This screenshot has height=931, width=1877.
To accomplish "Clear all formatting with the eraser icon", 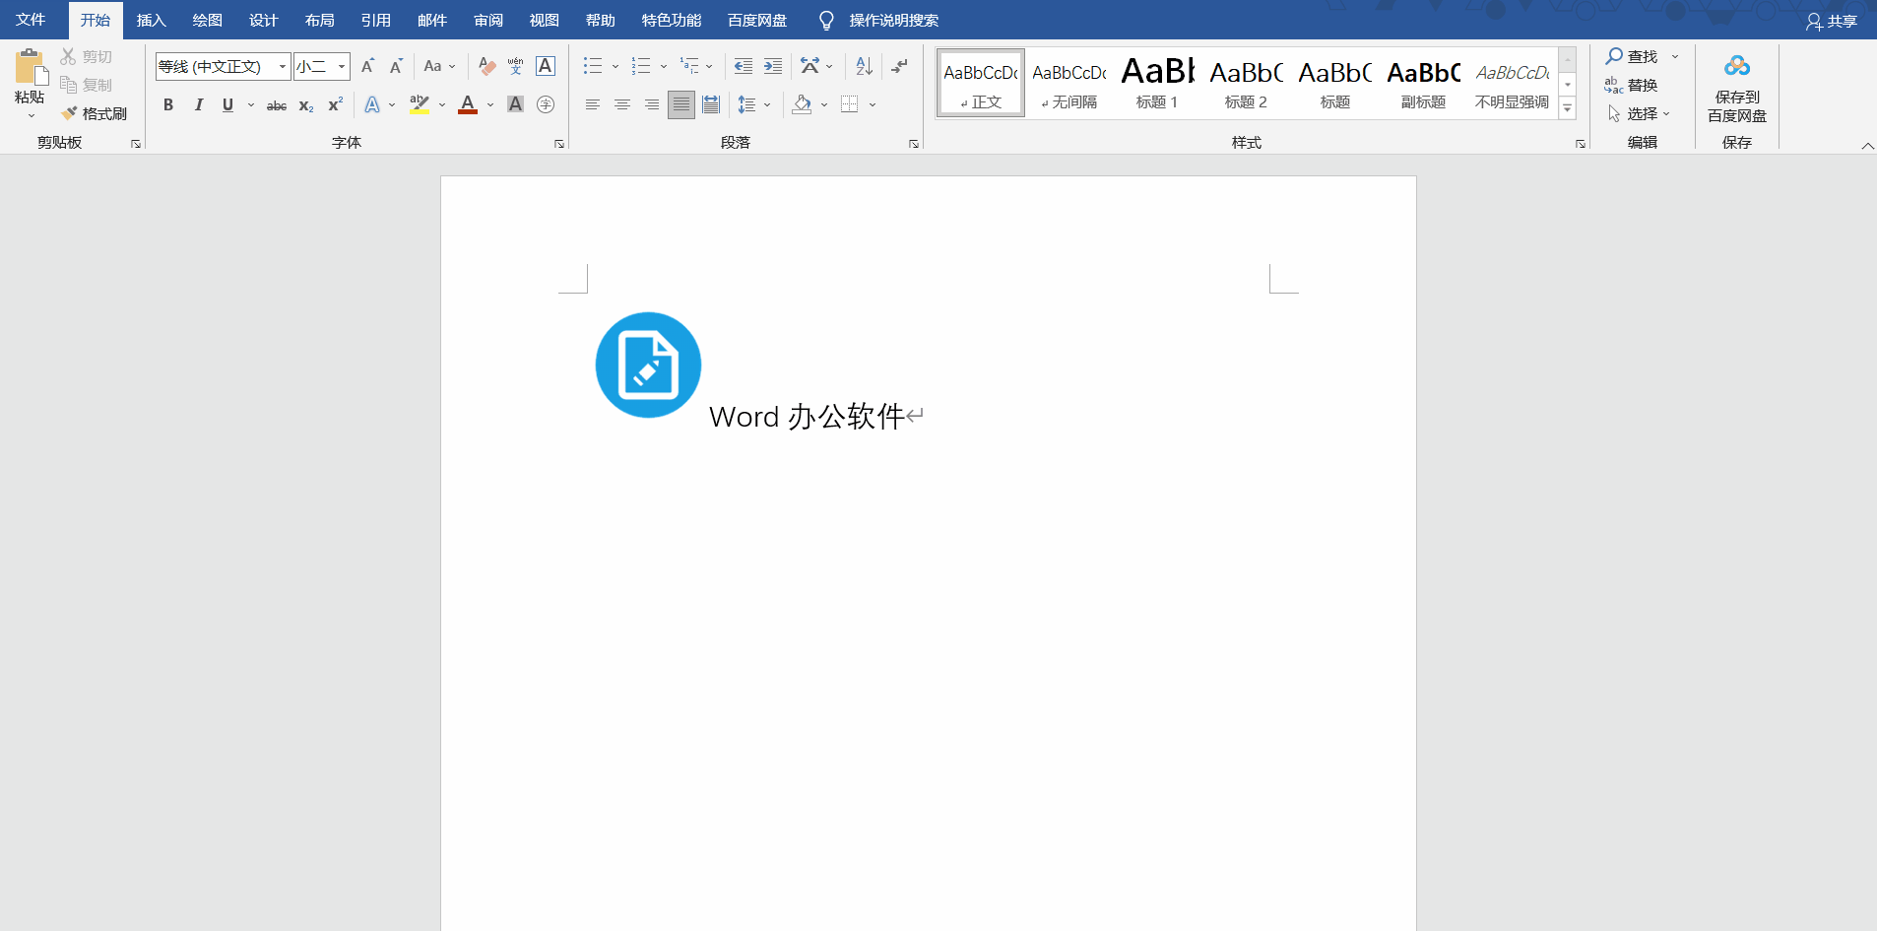I will 485,66.
